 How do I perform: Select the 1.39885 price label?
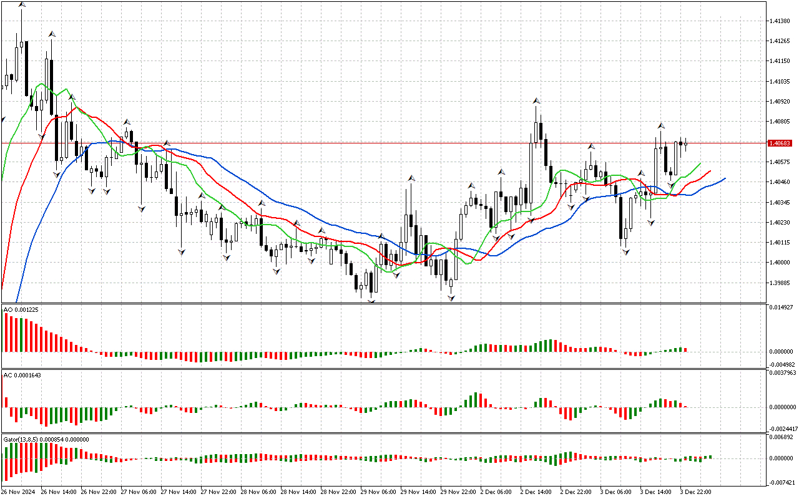780,283
